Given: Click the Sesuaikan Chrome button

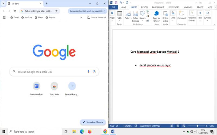Looking at the screenshot, I should point(93,122).
